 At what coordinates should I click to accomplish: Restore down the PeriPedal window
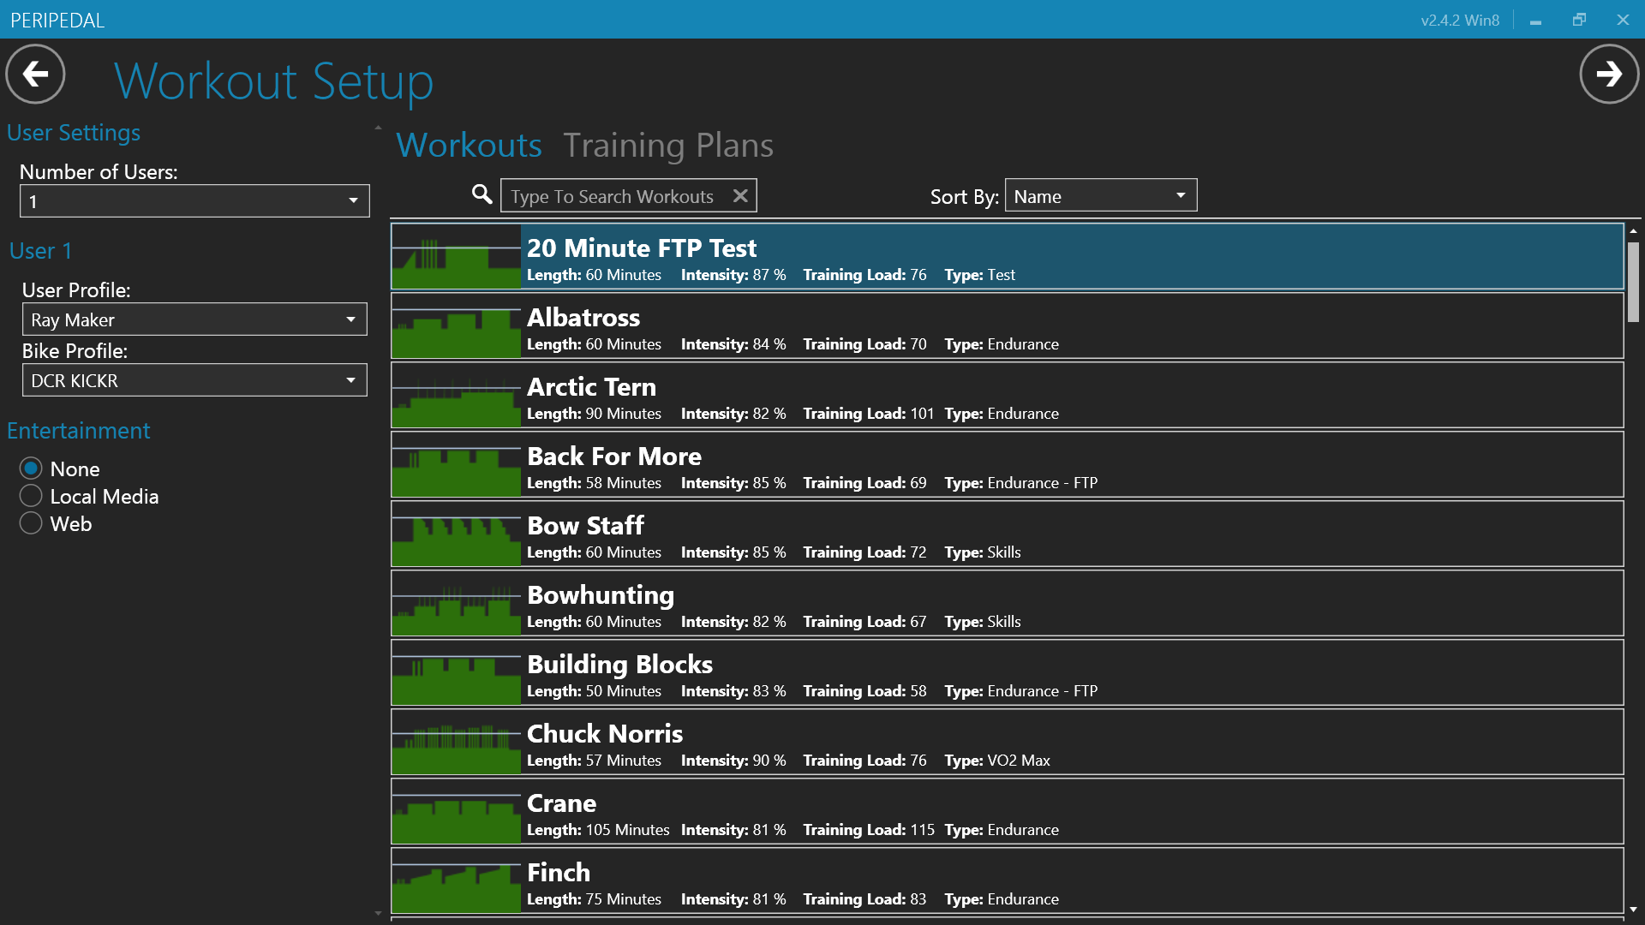click(x=1579, y=20)
